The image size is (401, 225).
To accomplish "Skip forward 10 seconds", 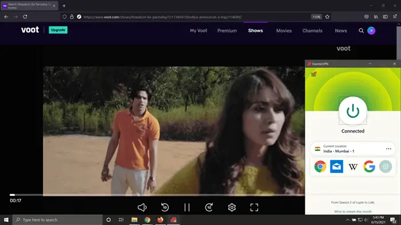I will pos(209,207).
